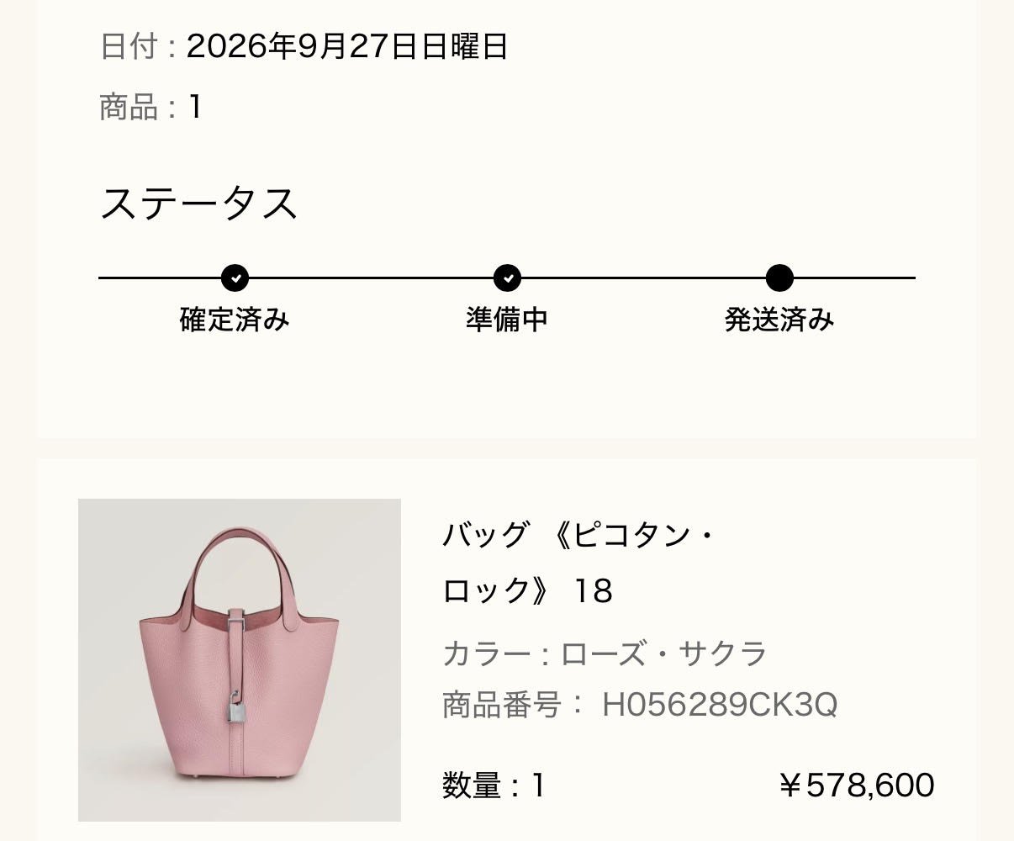Click the ステータス section heading
Viewport: 1014px width, 841px height.
tap(199, 204)
